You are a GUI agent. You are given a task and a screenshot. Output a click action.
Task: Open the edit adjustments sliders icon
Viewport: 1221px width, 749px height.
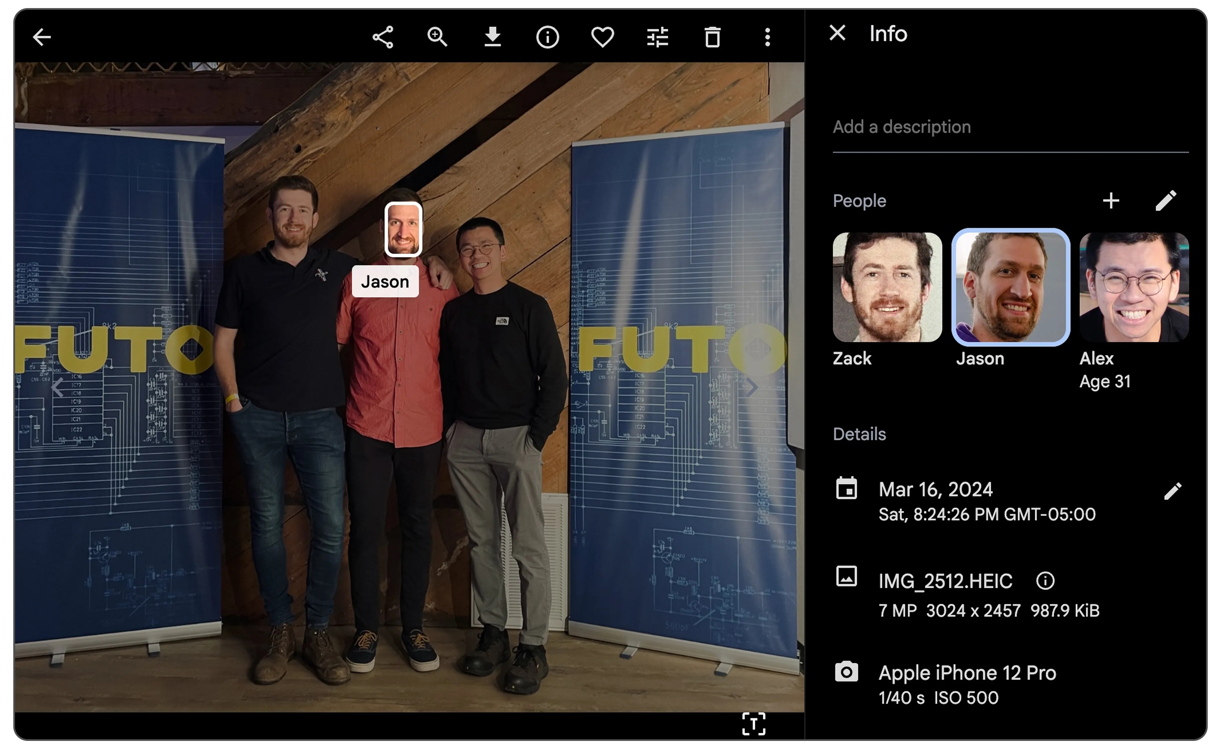[658, 37]
